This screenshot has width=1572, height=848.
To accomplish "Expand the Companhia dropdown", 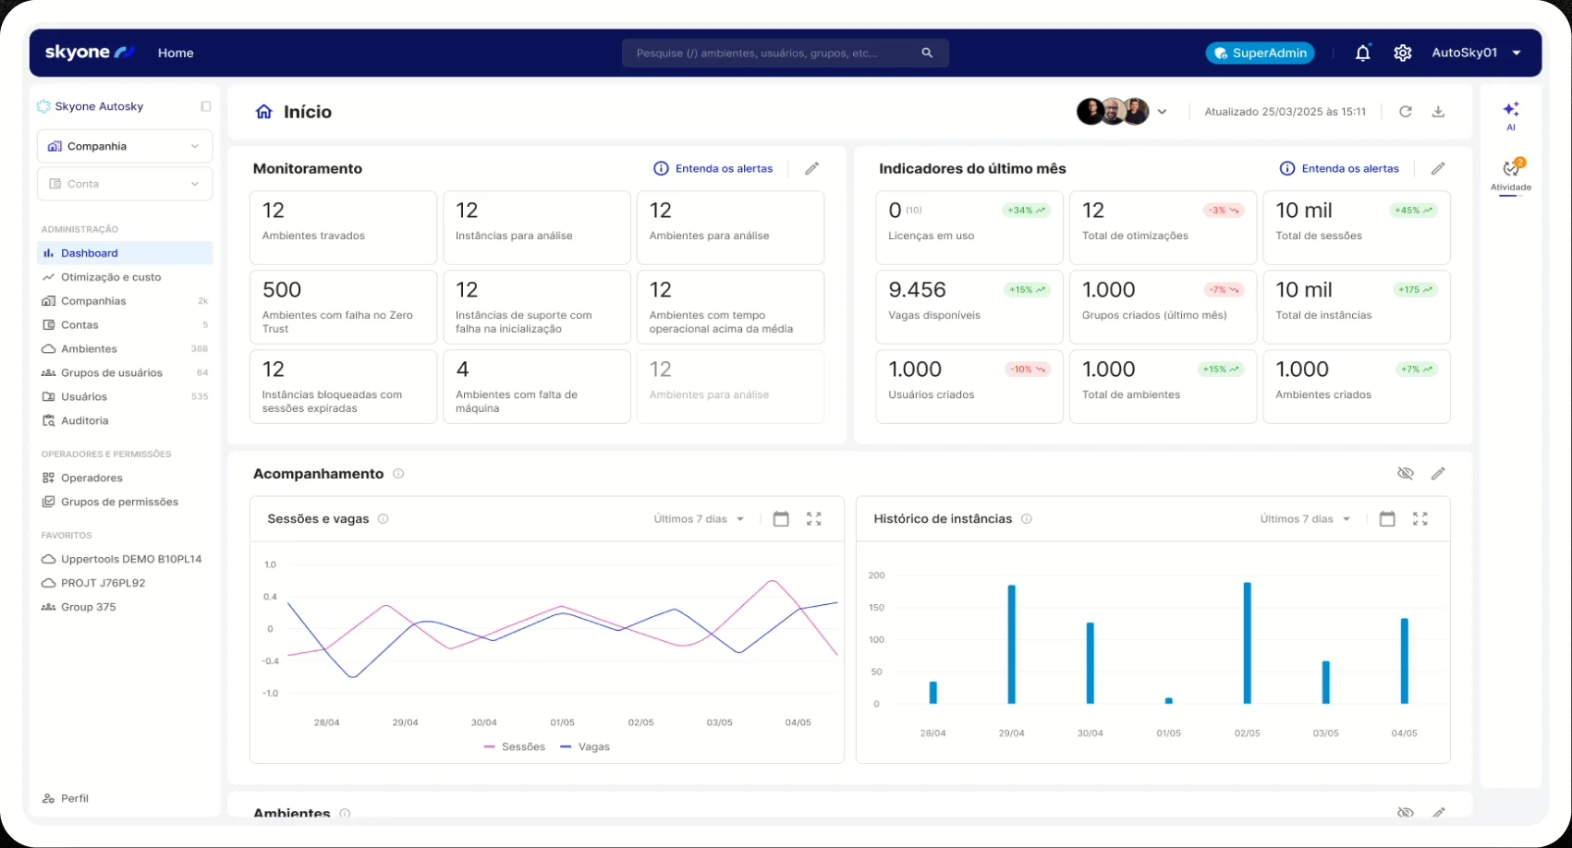I will [125, 146].
